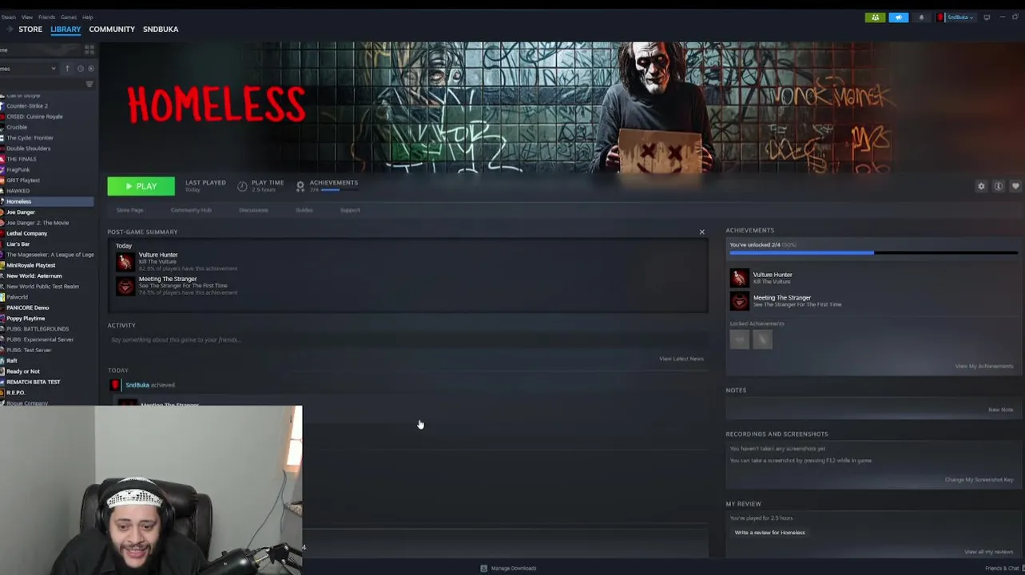The width and height of the screenshot is (1025, 575).
Task: Click first locked achievement thumbnail
Action: (740, 340)
